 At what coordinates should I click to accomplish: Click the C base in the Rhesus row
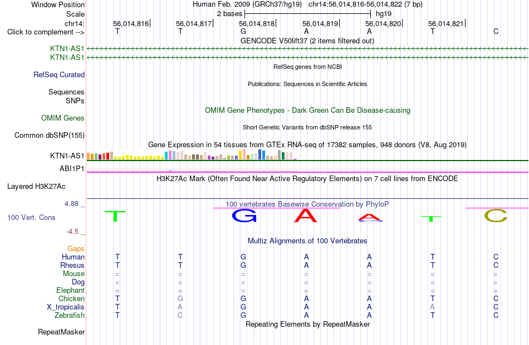point(496,265)
